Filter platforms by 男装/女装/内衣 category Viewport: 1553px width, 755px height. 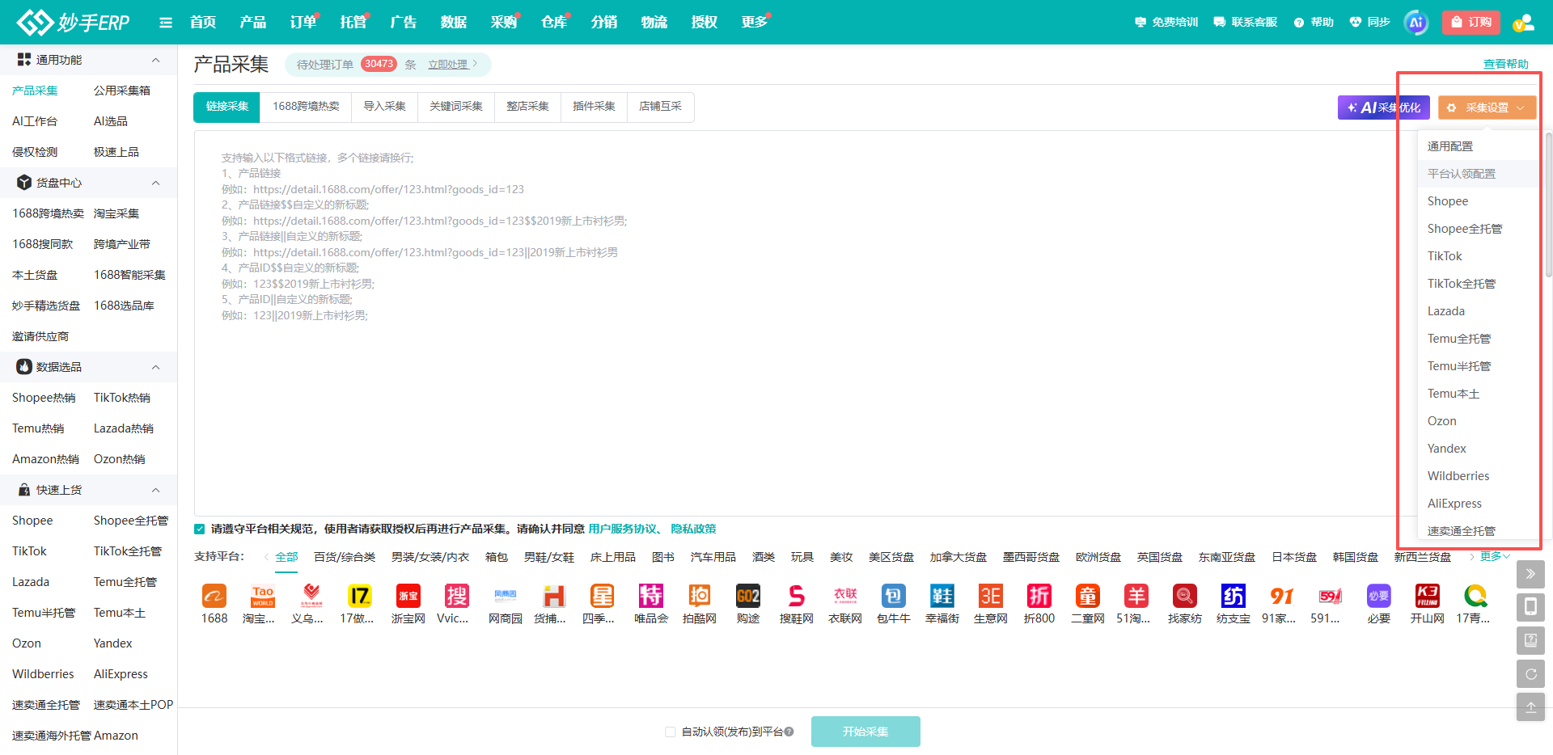tap(430, 557)
